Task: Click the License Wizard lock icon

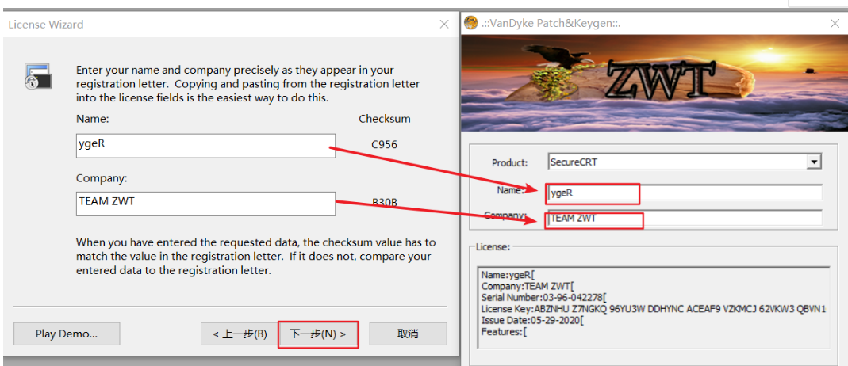Action: tap(37, 76)
